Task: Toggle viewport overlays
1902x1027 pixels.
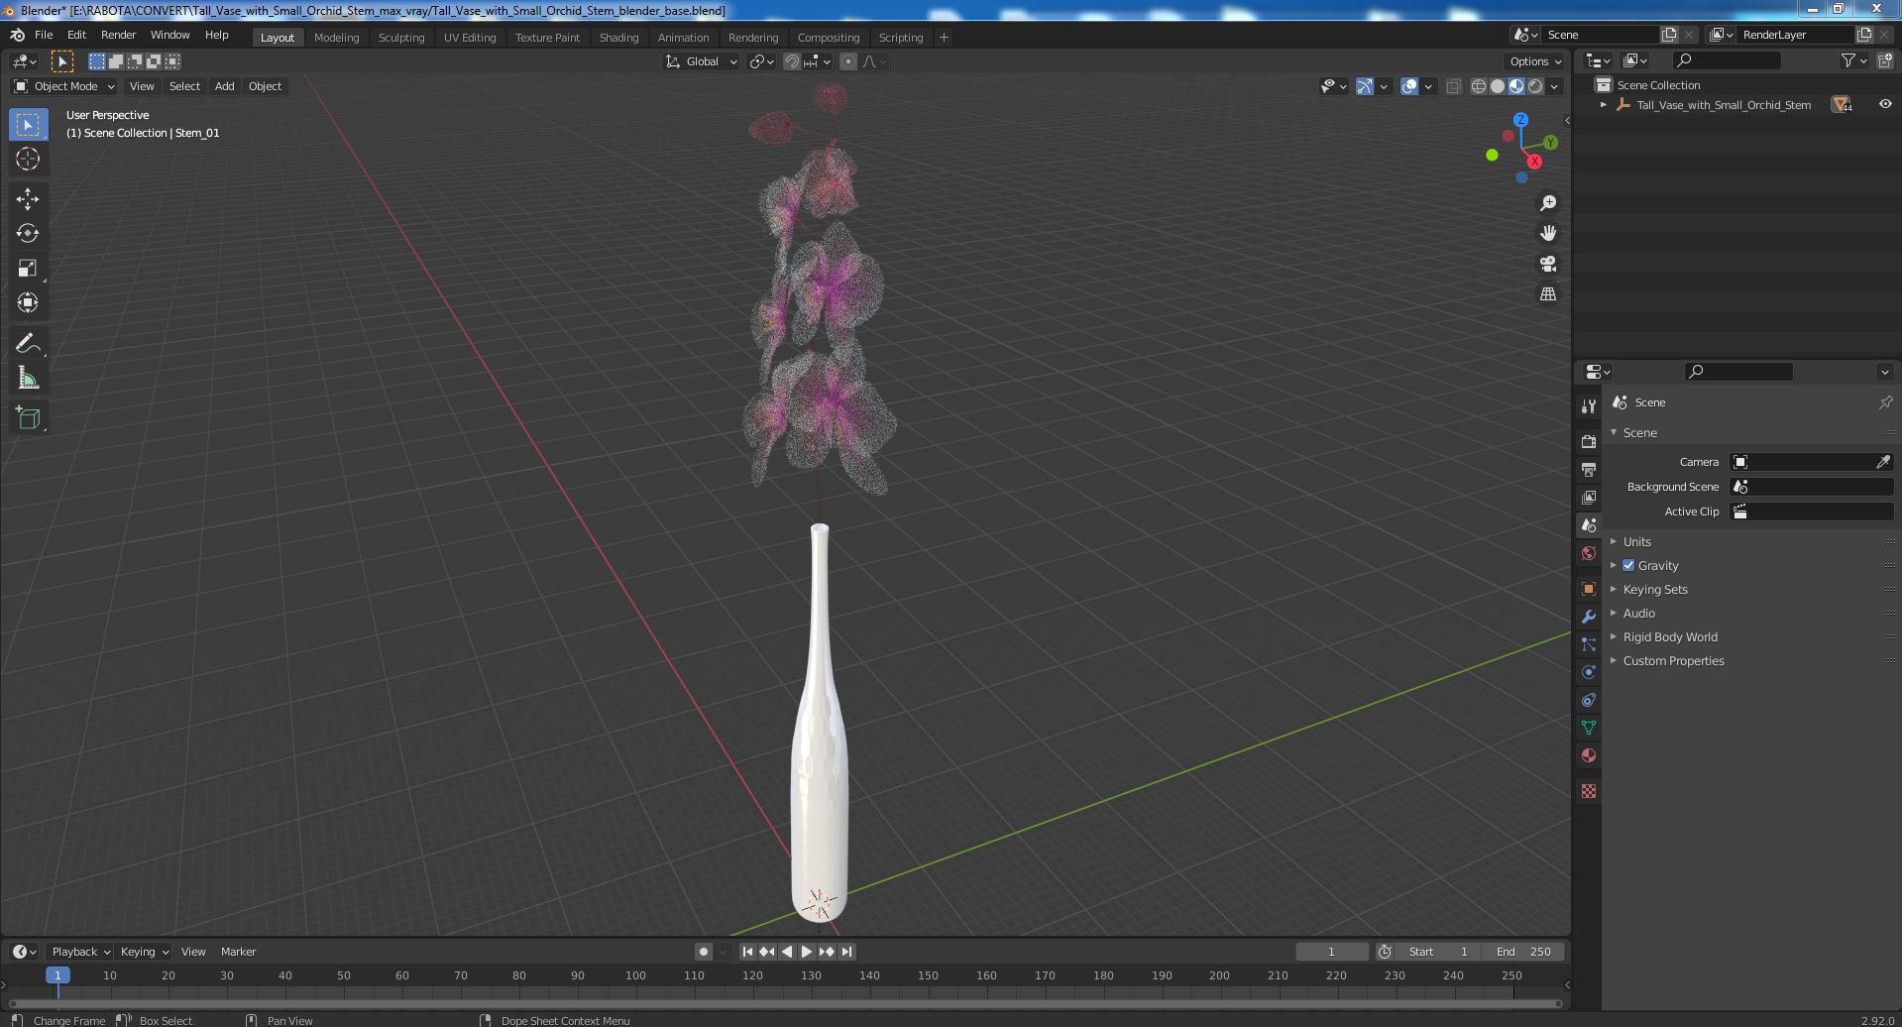Action: coord(1409,86)
